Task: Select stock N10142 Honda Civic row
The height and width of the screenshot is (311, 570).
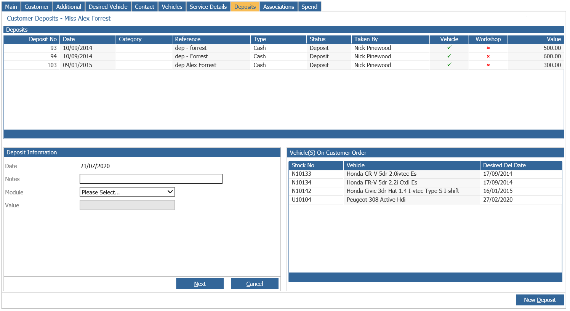Action: pos(425,191)
